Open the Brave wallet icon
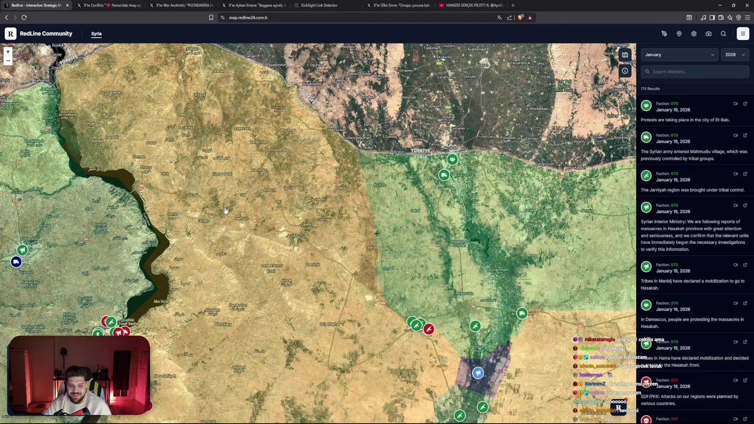The image size is (754, 424). [x=720, y=18]
